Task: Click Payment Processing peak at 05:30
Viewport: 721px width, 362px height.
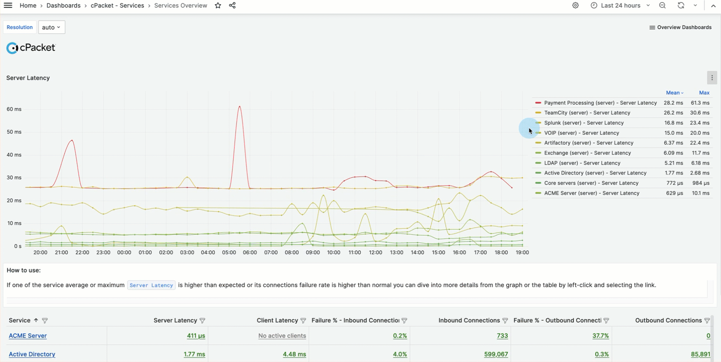Action: click(240, 106)
